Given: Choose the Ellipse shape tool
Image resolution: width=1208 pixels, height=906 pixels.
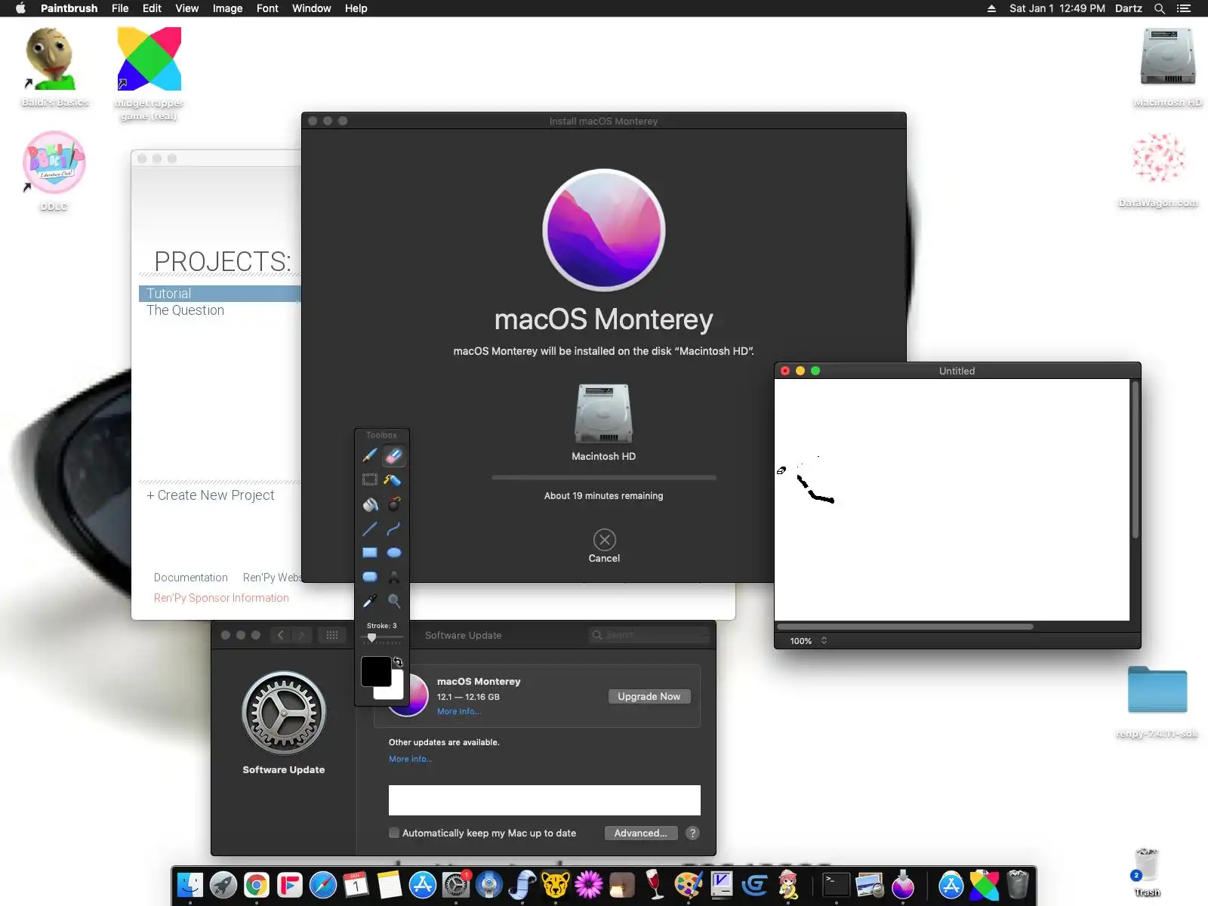Looking at the screenshot, I should tap(393, 553).
